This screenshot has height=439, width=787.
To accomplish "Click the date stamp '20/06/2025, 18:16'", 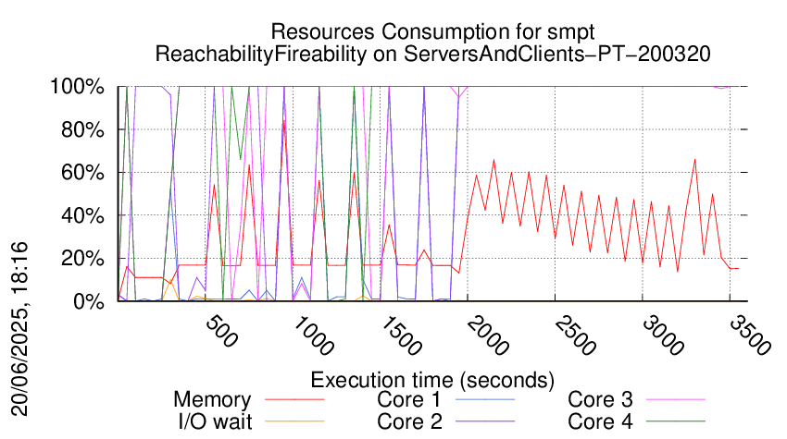I will pyautogui.click(x=19, y=329).
